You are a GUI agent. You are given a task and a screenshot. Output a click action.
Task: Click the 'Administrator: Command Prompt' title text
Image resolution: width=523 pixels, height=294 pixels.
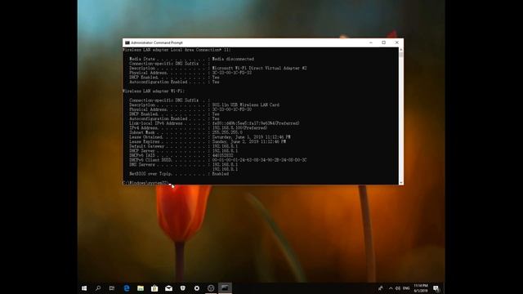pos(157,42)
